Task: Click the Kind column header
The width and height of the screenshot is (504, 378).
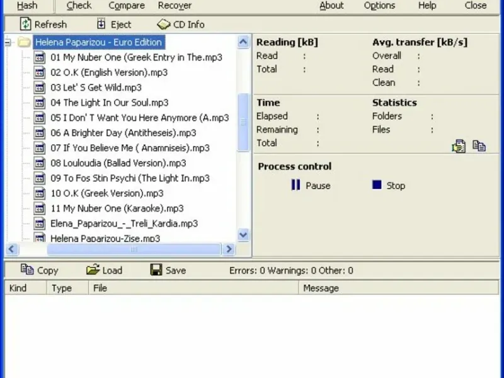Action: click(26, 288)
